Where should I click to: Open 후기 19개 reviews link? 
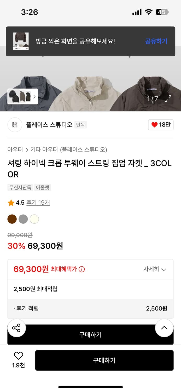tap(38, 203)
